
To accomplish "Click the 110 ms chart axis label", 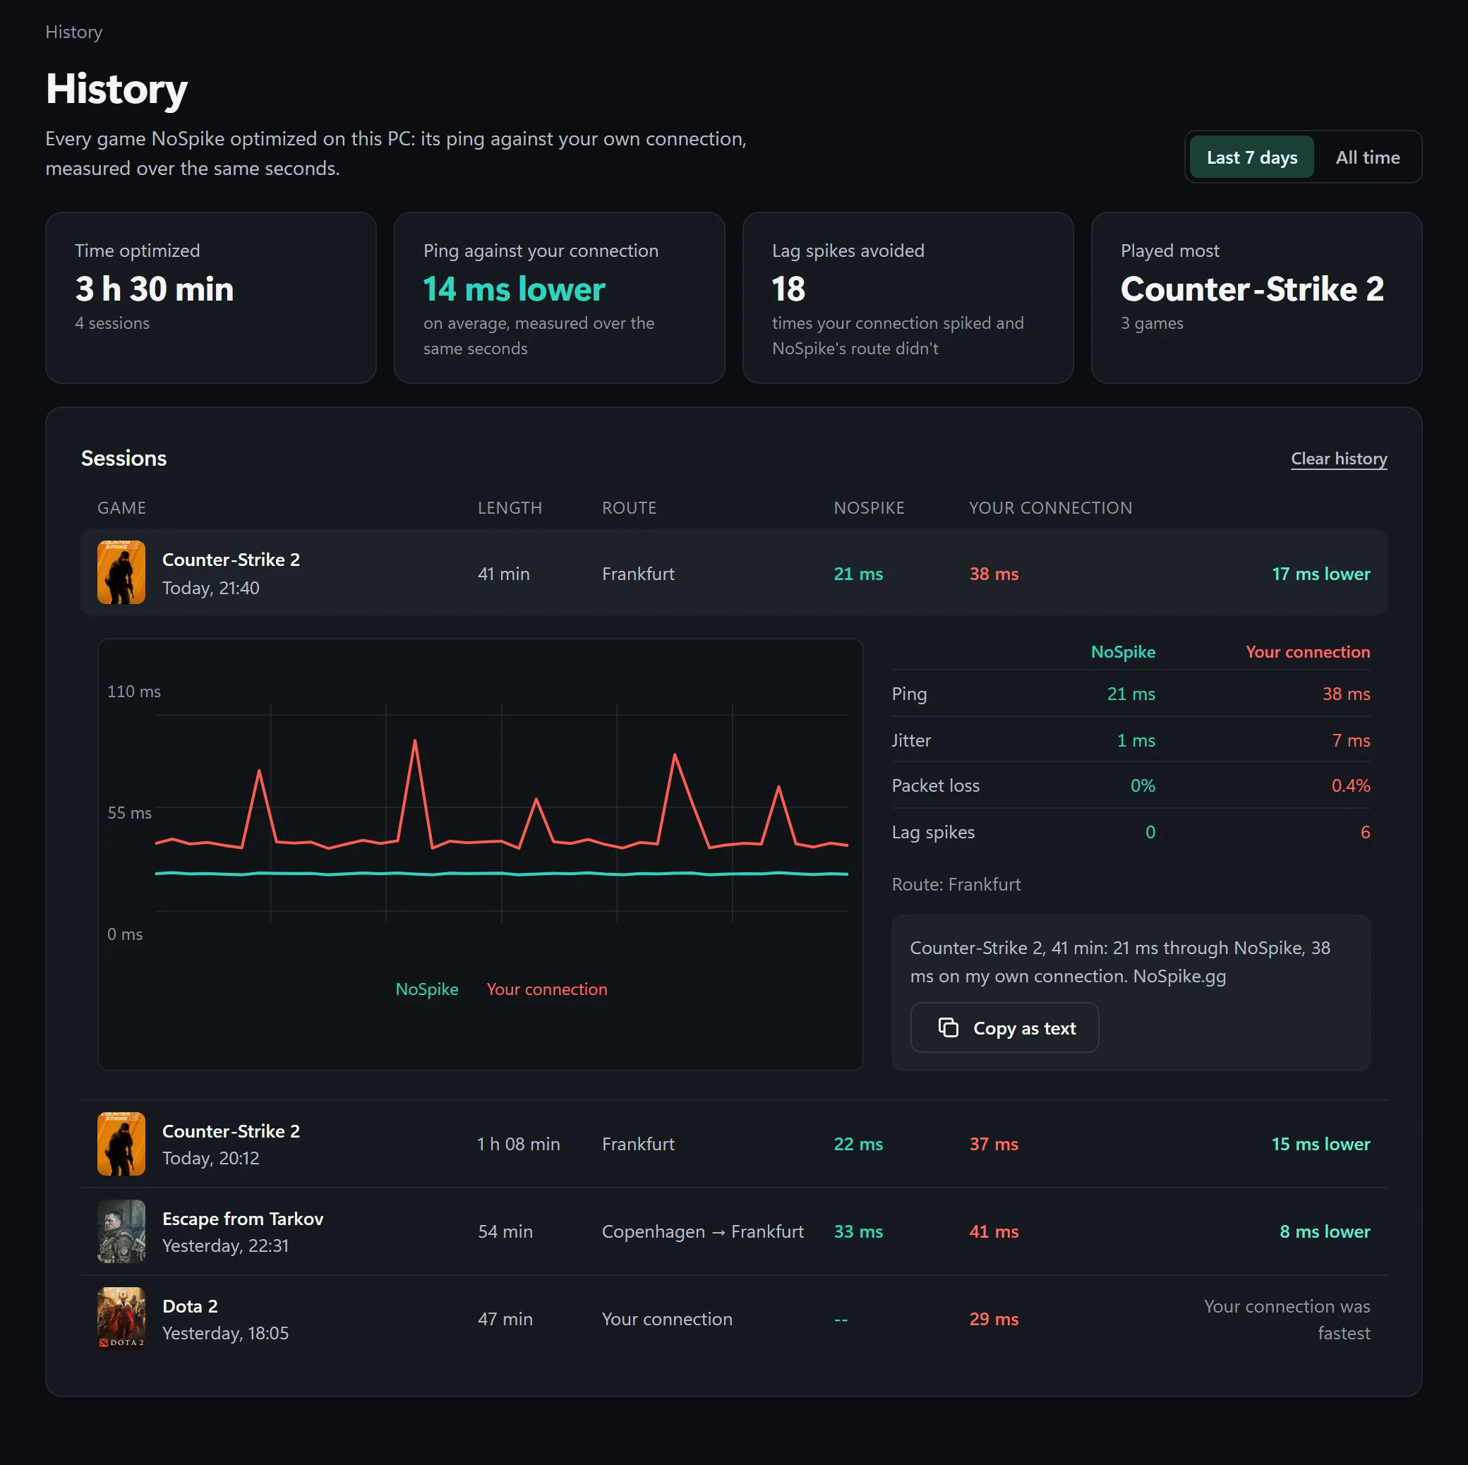I will coord(133,692).
